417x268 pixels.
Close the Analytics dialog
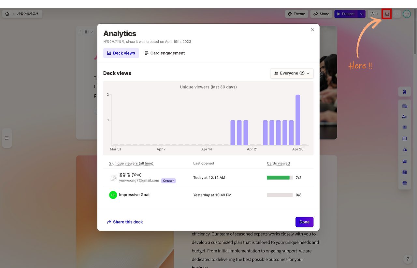(x=312, y=30)
